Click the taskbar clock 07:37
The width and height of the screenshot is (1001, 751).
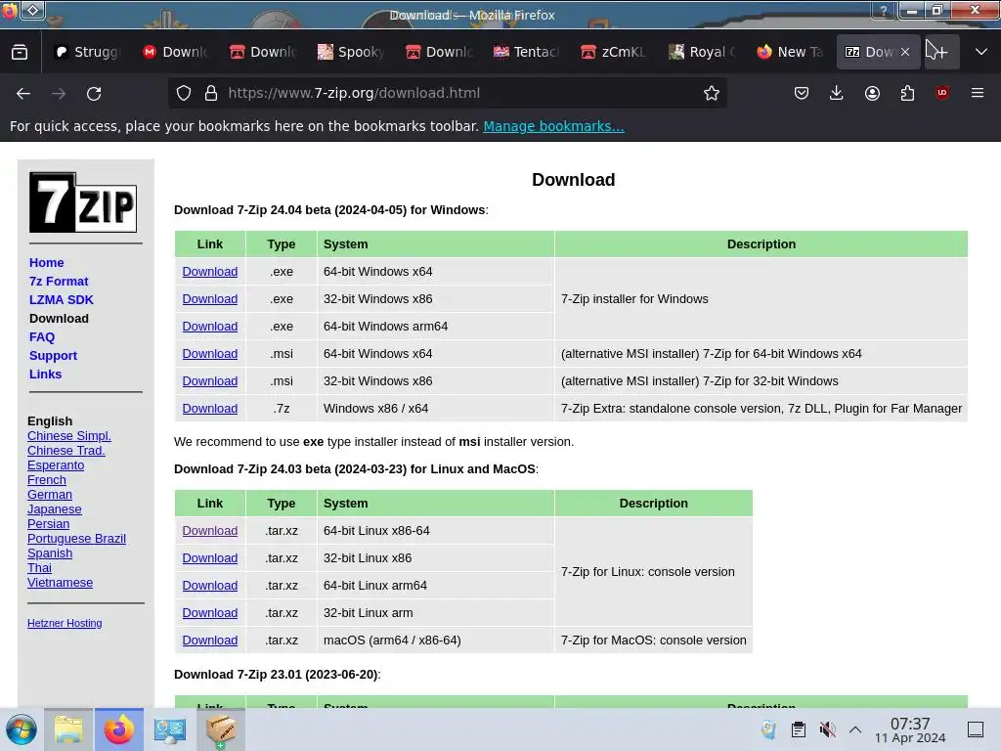click(910, 729)
